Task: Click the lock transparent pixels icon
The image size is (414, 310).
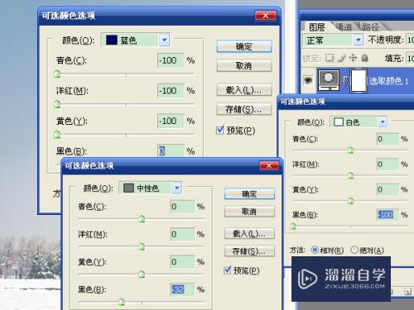Action: pyautogui.click(x=330, y=58)
